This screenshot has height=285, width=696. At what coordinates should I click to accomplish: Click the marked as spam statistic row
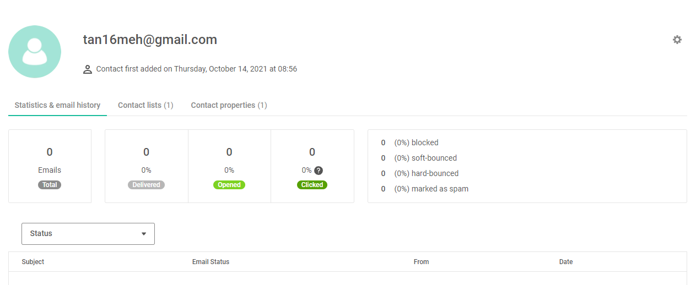[425, 189]
